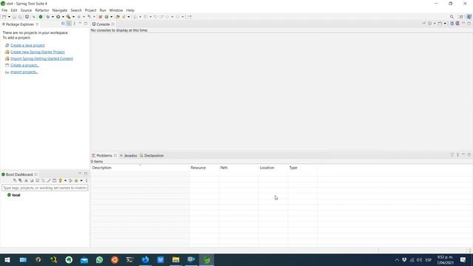Minimize the Package Explorer view
The image size is (473, 266).
click(x=80, y=23)
